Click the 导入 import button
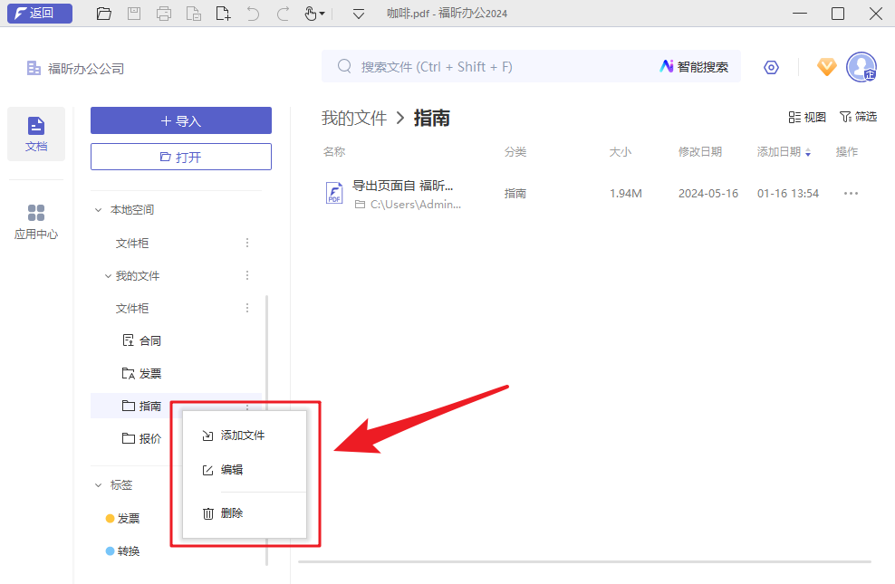Viewport: 895px width, 584px height. (180, 120)
